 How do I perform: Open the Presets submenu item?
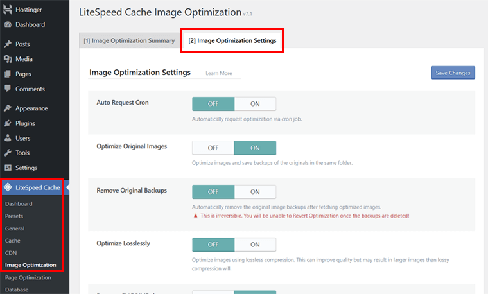point(14,216)
